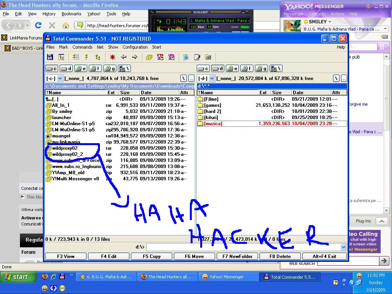392x294 pixels.
Task: Select drive f in the right panel drive bar
Action: pos(247,69)
